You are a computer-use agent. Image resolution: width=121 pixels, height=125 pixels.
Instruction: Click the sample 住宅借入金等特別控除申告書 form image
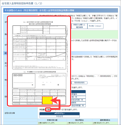pos(39,61)
